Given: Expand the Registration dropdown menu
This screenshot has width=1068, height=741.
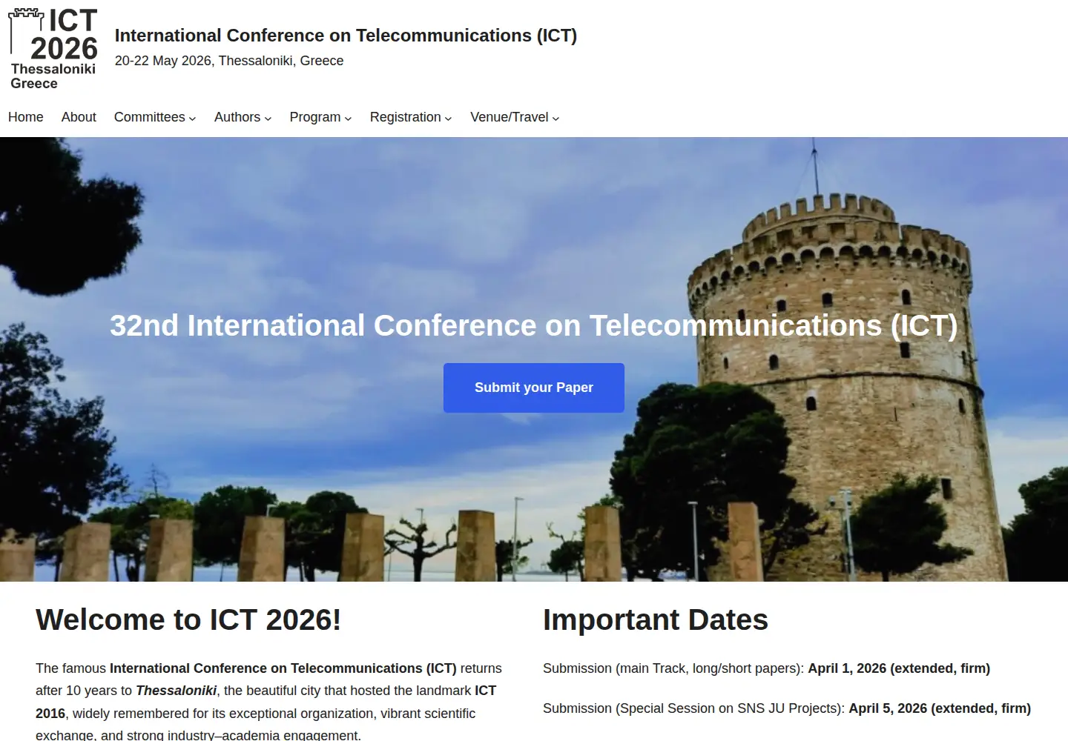Looking at the screenshot, I should pos(411,117).
